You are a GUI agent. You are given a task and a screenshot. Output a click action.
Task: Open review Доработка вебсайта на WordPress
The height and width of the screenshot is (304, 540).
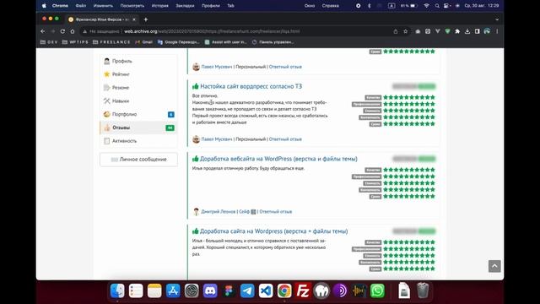278,159
